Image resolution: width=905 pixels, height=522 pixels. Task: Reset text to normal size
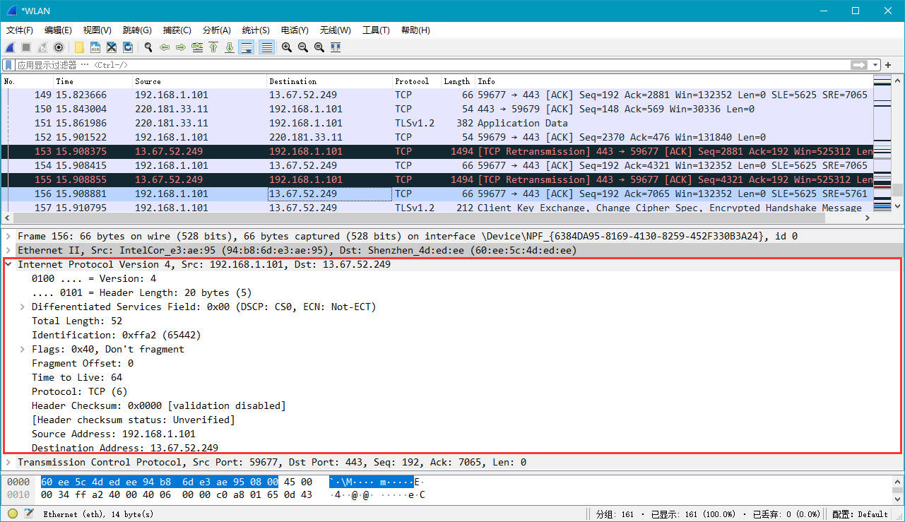(x=319, y=47)
